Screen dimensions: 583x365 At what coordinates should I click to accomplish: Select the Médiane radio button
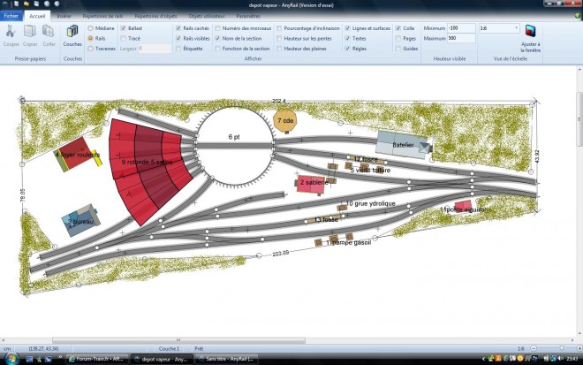pyautogui.click(x=90, y=28)
